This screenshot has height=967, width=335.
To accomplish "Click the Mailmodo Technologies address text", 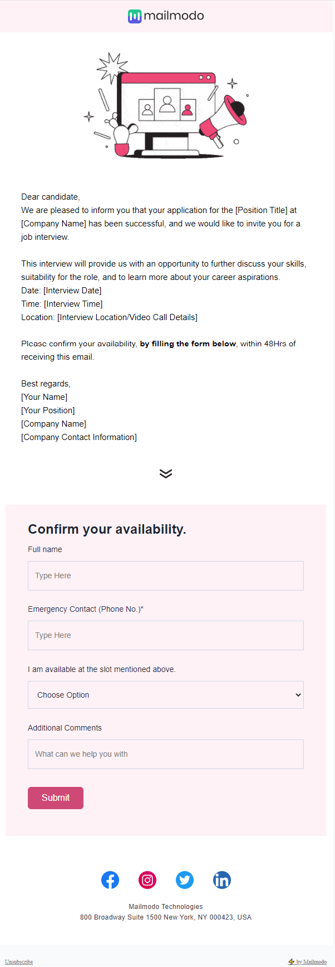I will [166, 912].
